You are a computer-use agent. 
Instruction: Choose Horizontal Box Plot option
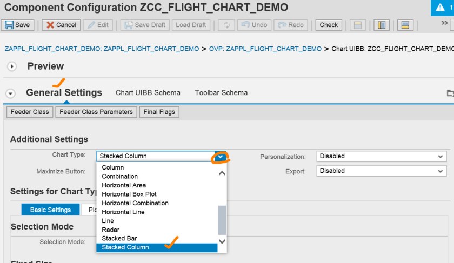point(129,194)
